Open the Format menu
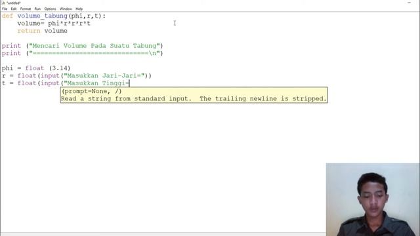The height and width of the screenshot is (236, 420). pos(26,9)
